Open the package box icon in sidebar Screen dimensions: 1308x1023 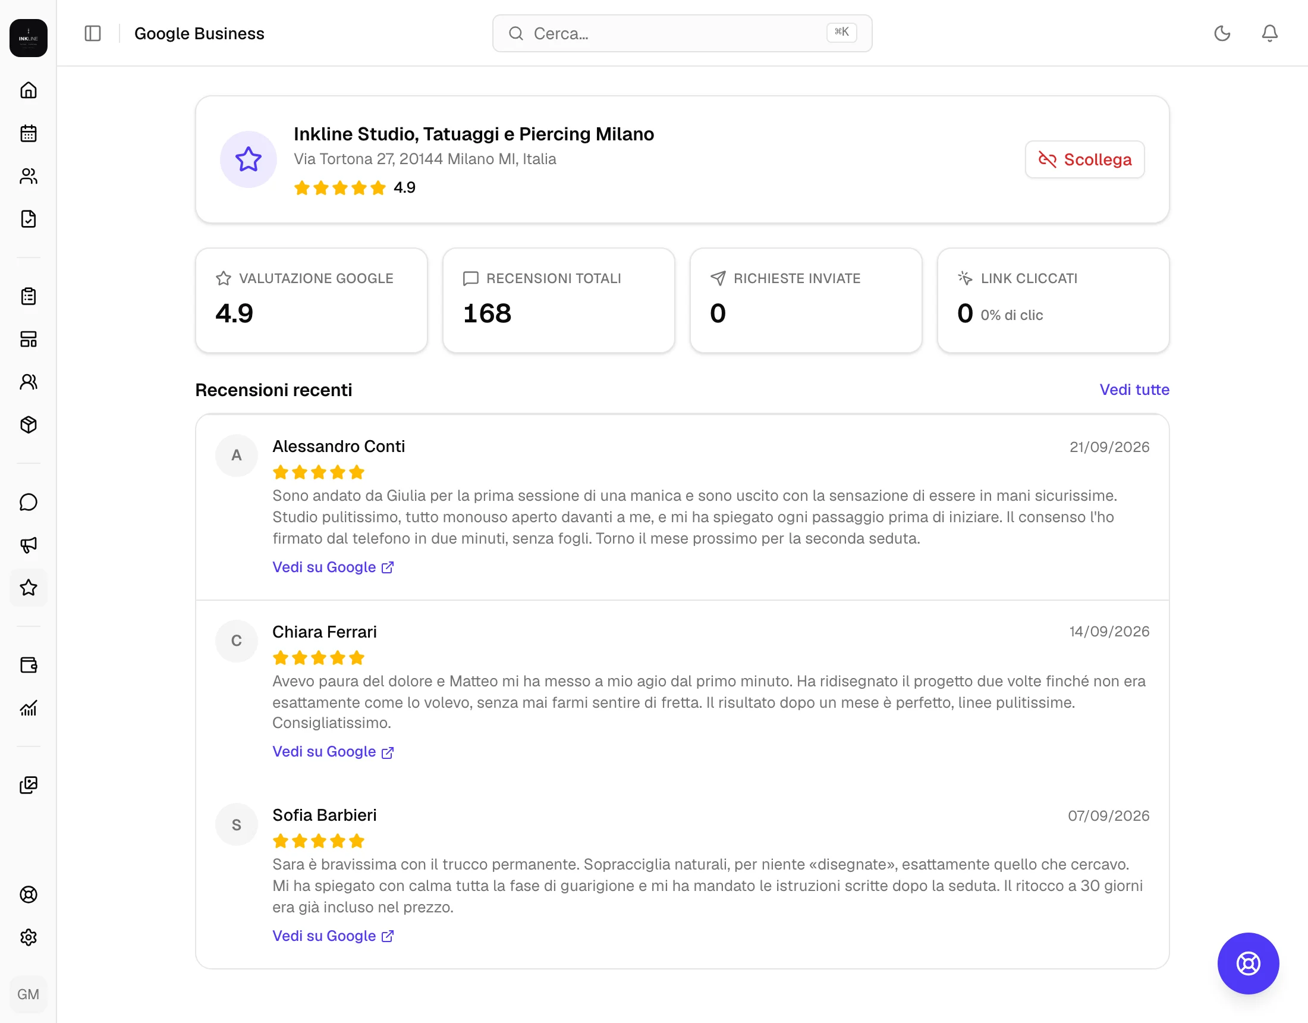pos(28,425)
